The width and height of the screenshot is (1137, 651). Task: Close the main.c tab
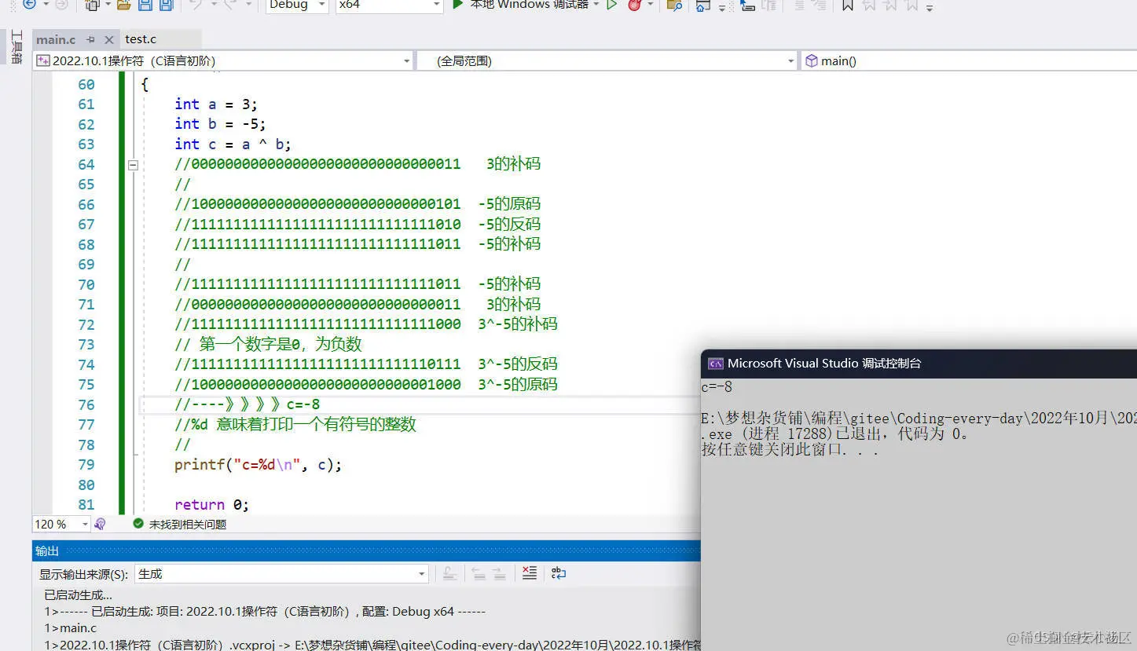[109, 39]
